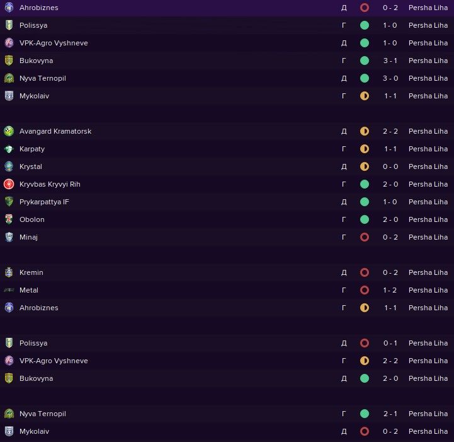Screen dimensions: 454x442
Task: Click the Obolon club badge icon
Action: (x=9, y=219)
